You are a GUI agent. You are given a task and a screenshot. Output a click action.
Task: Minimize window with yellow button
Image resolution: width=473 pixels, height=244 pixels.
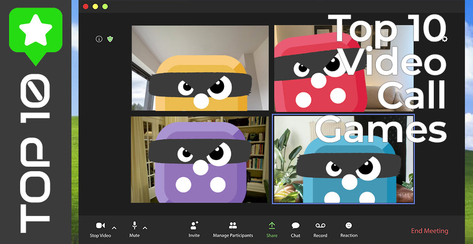[95, 7]
